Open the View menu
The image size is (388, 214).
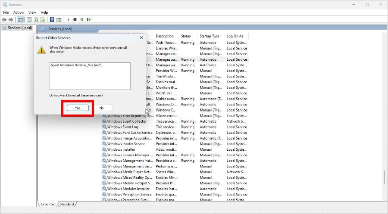[x=32, y=12]
